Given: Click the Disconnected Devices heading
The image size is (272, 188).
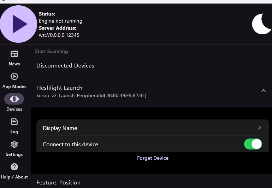Looking at the screenshot, I should tap(65, 66).
